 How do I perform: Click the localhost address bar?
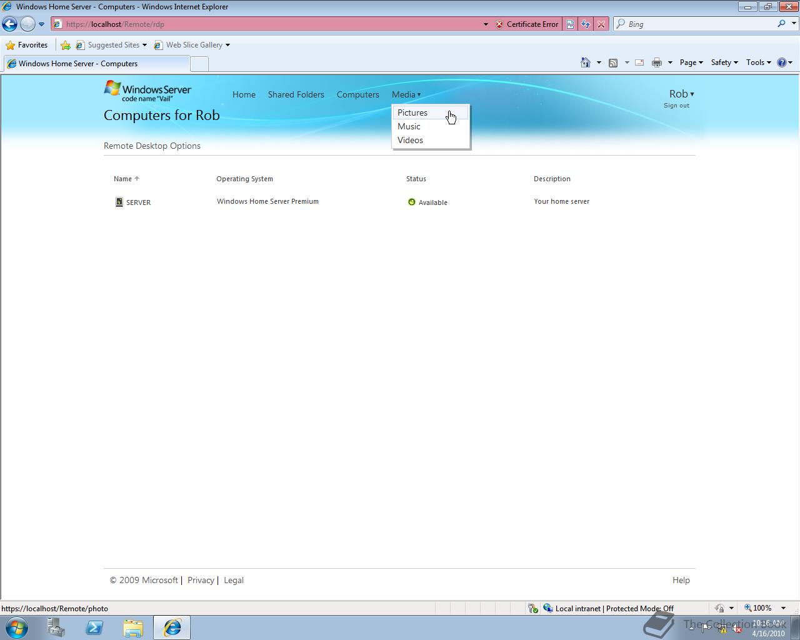(x=266, y=24)
